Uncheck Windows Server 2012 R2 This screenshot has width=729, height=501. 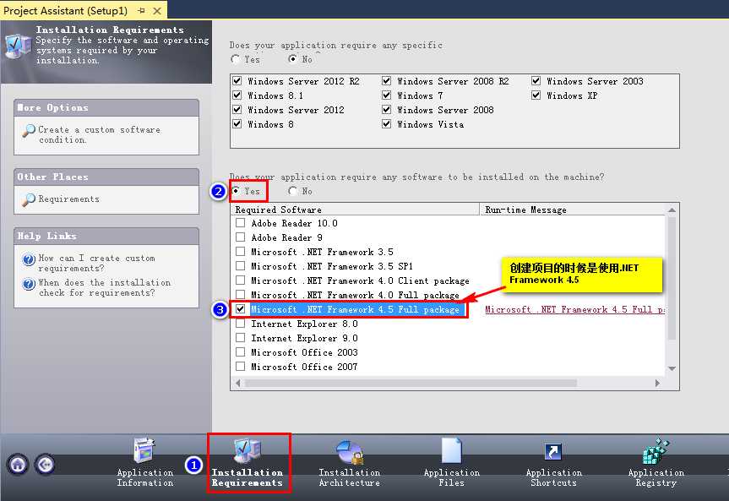tap(237, 80)
